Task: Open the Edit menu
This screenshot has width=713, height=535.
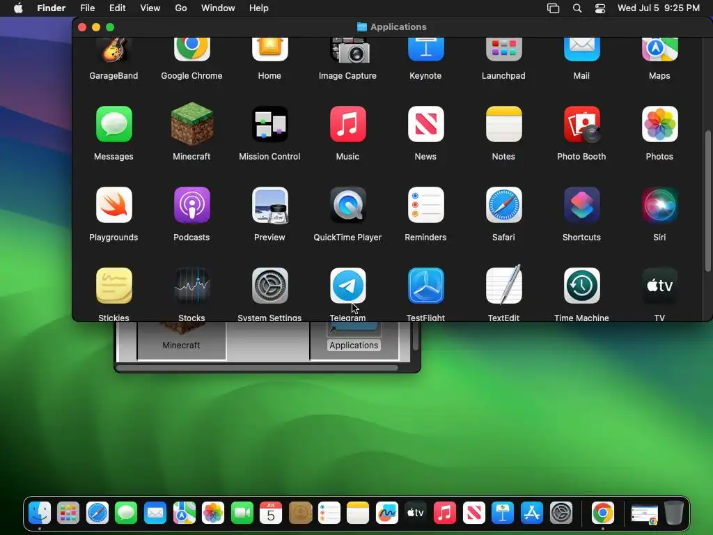Action: click(x=117, y=8)
